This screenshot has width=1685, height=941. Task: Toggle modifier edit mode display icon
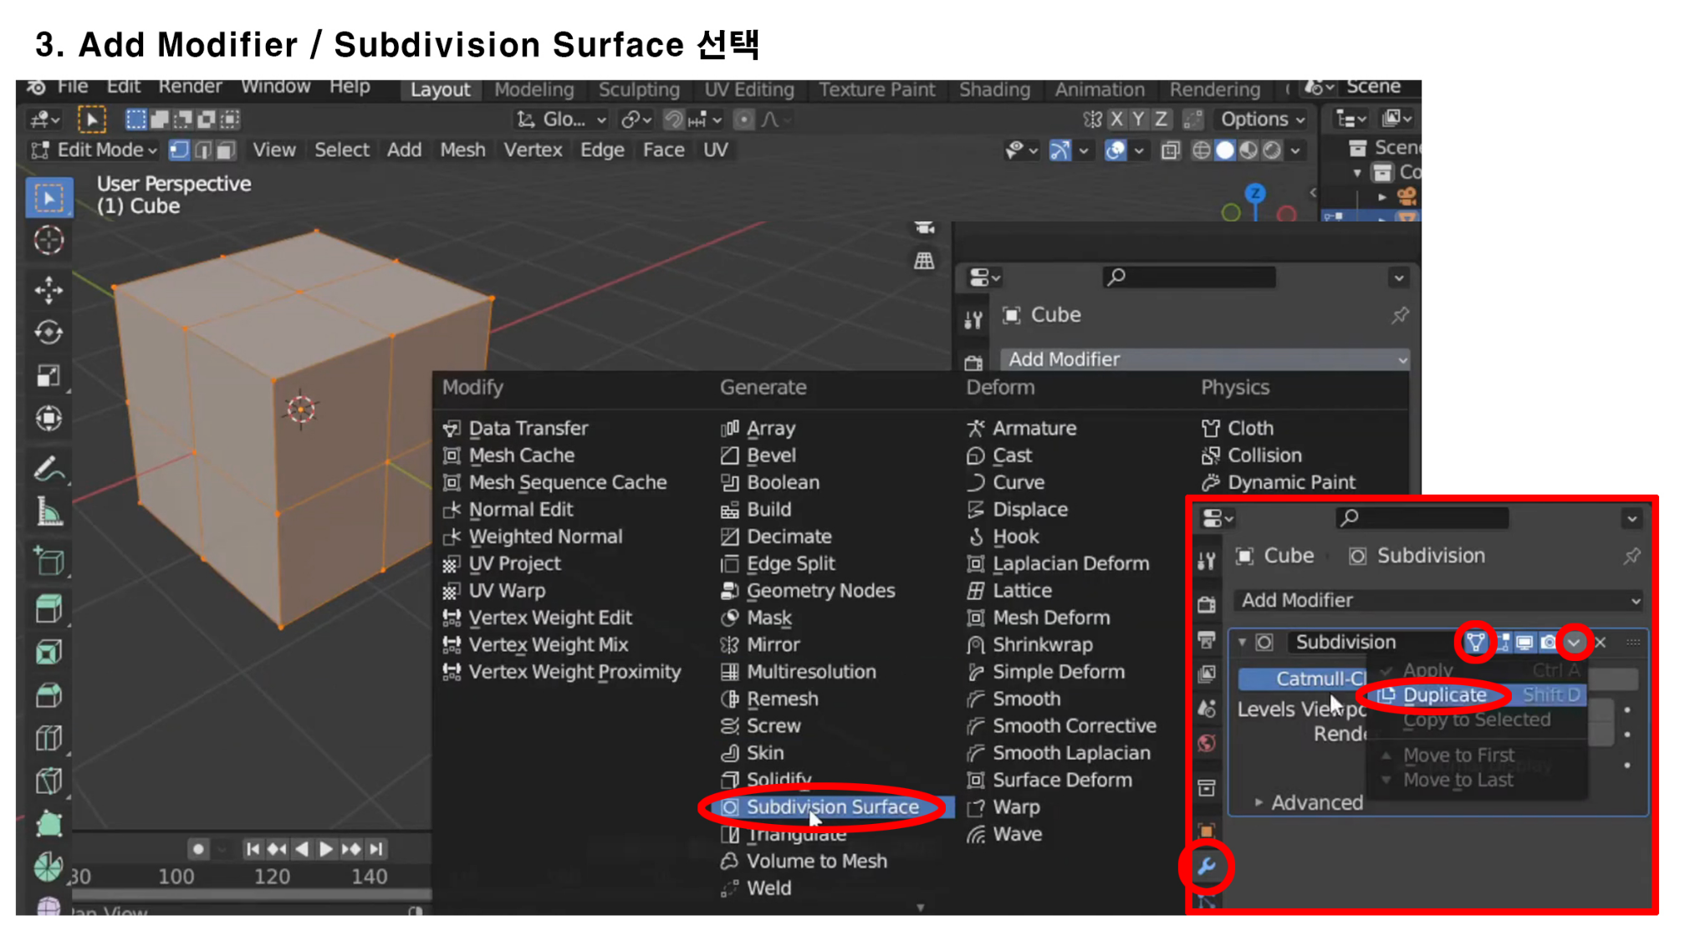1503,642
